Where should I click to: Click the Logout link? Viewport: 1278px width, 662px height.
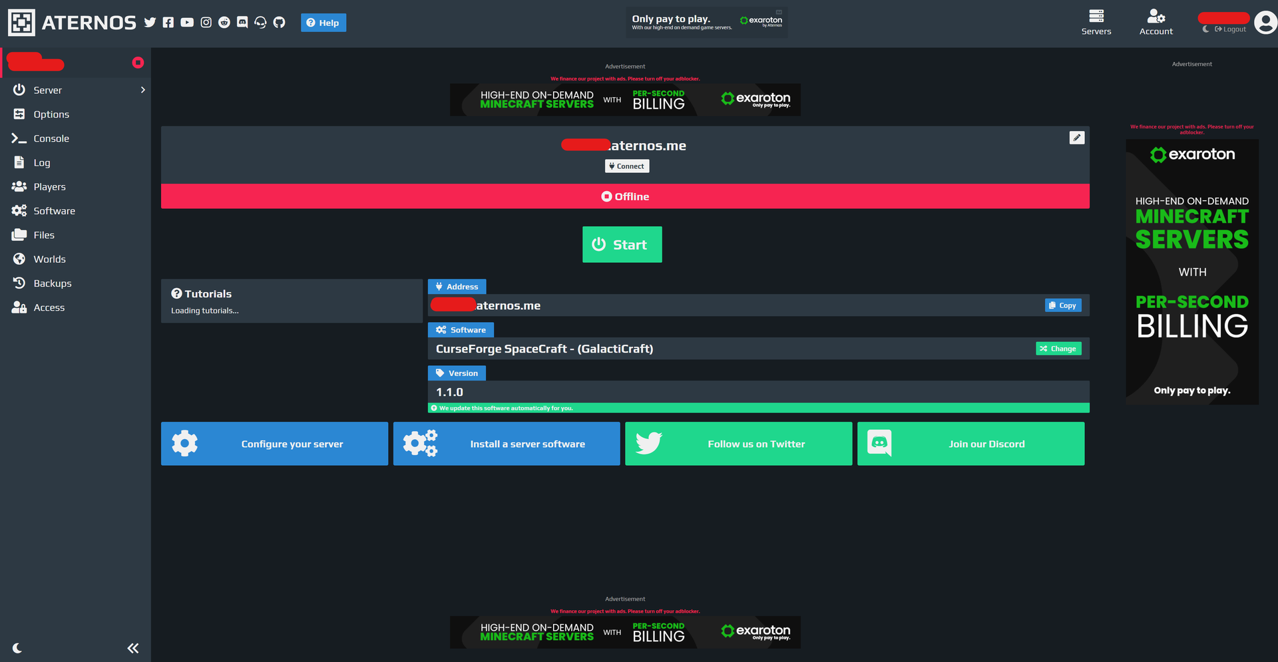1230,29
